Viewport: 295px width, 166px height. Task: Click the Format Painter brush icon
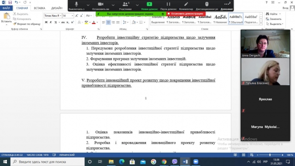[x=15, y=24]
